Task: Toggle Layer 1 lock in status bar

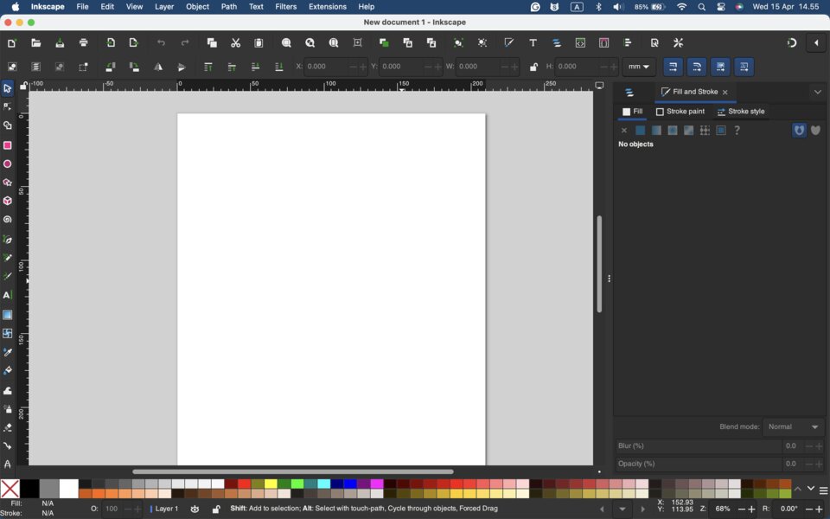Action: click(x=216, y=509)
